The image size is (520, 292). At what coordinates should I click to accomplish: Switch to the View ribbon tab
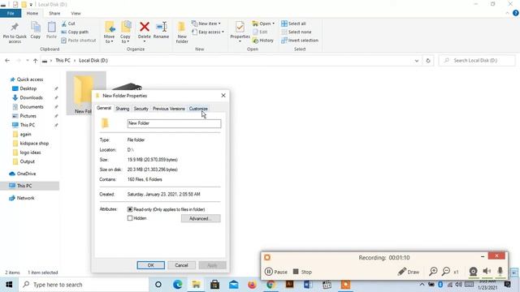pyautogui.click(x=76, y=13)
